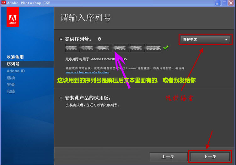Click the Adobe icon in title bar
Viewport: 236px width, 165px height.
3,3
